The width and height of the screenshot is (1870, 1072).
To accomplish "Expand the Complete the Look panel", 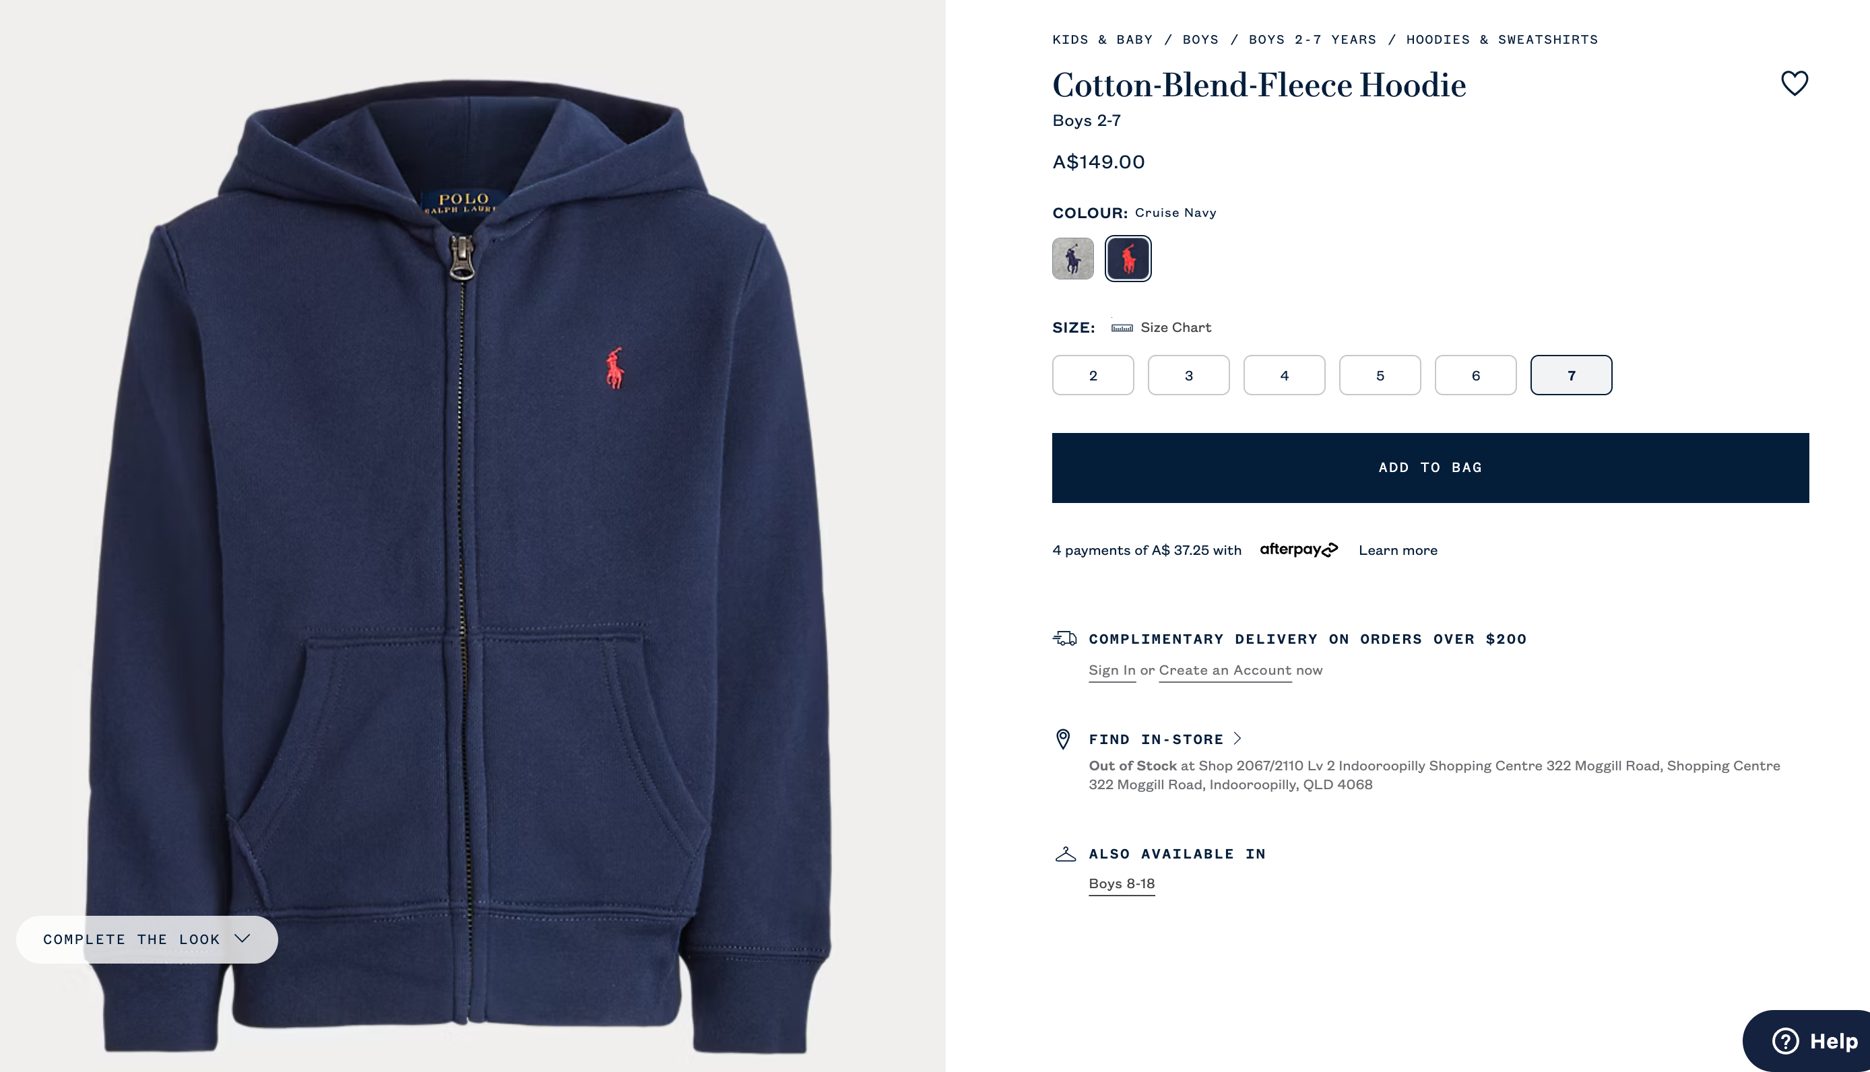I will click(148, 939).
